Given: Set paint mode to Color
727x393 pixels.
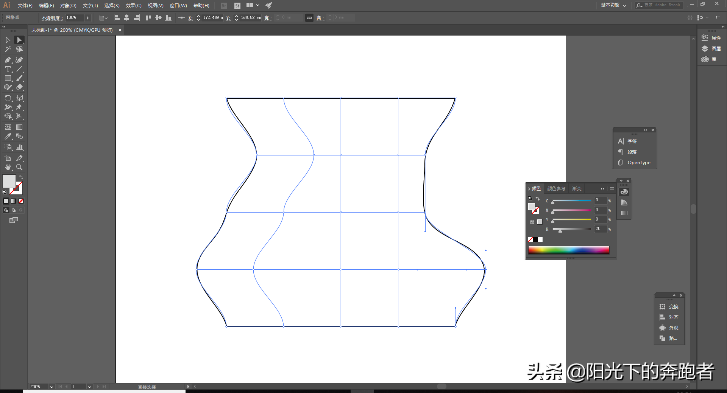Looking at the screenshot, I should click(6, 201).
